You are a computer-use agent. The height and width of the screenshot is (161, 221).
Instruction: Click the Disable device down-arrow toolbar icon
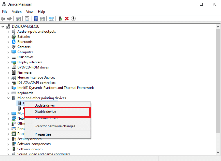coord(73,19)
